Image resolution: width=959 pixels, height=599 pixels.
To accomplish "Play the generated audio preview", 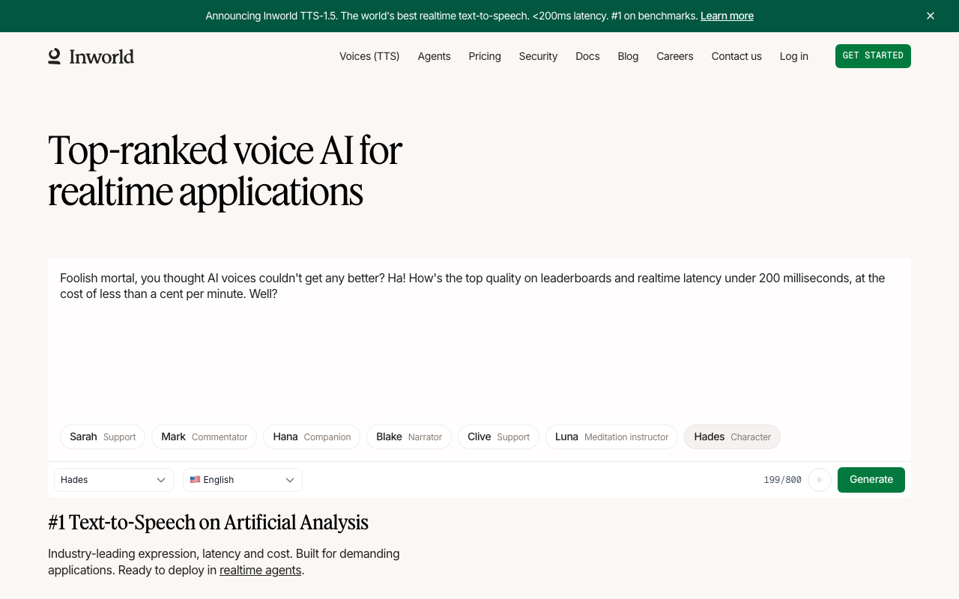I will [x=820, y=480].
